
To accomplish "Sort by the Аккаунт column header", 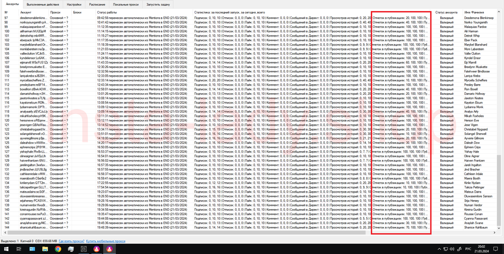I will [34, 12].
